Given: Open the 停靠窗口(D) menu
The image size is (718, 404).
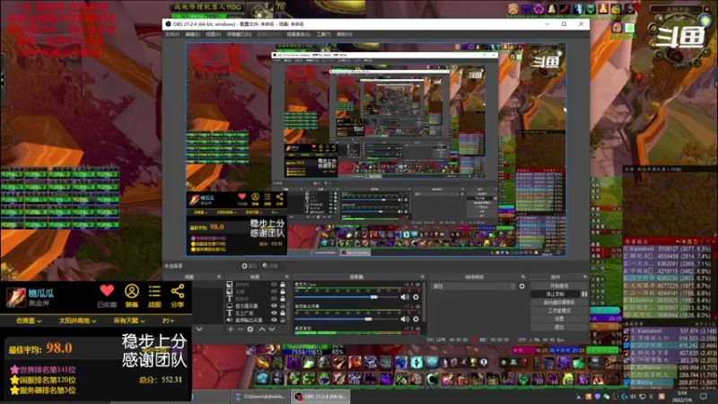Looking at the screenshot, I should pos(239,34).
